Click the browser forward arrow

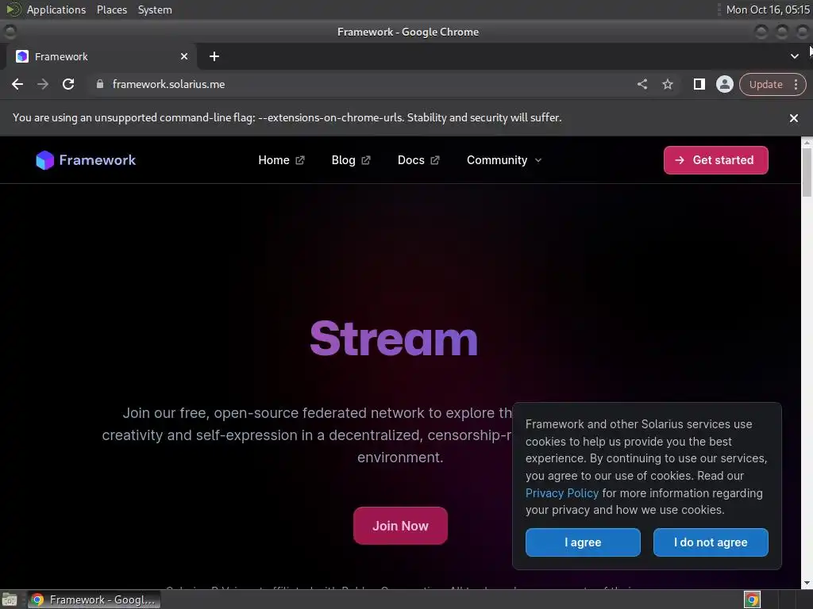coord(43,84)
